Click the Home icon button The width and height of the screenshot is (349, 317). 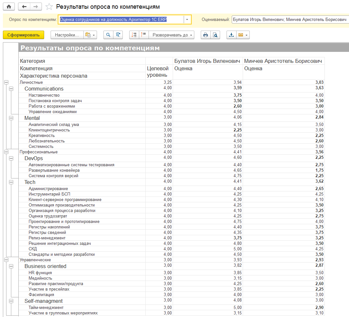pos(9,6)
